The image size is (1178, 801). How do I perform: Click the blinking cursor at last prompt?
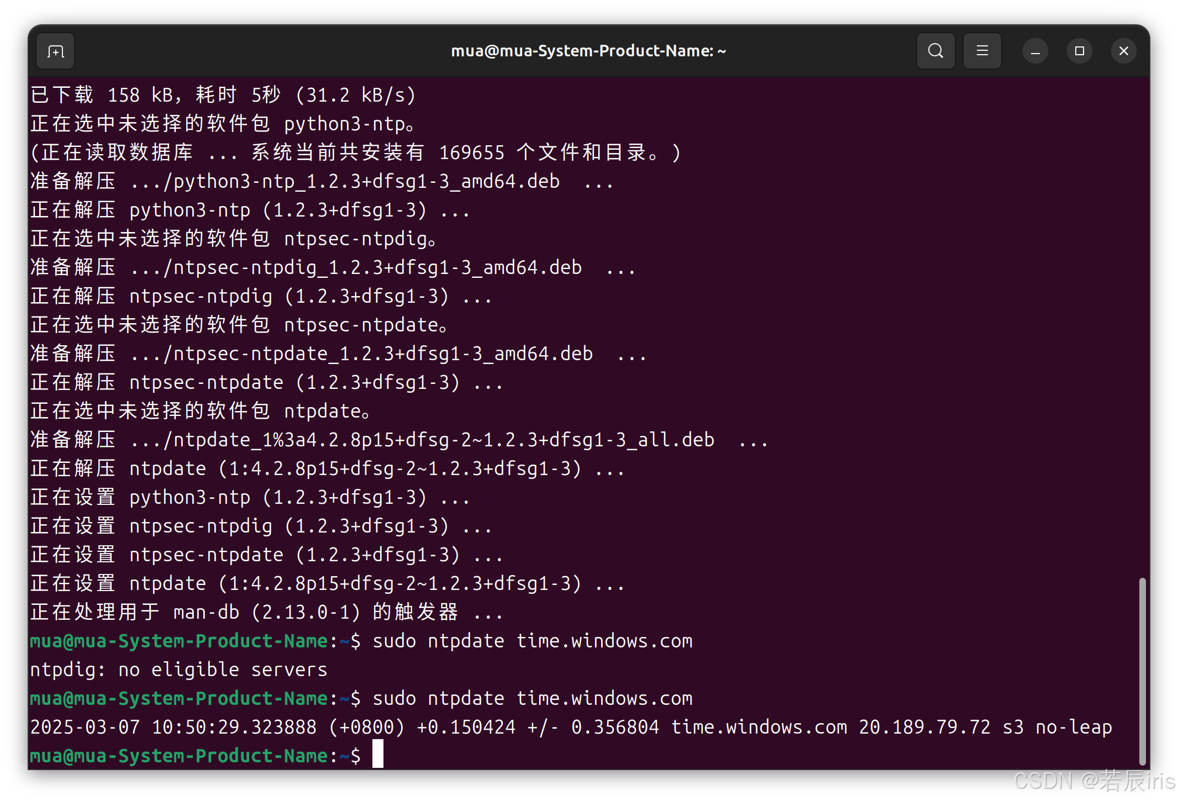tap(378, 755)
